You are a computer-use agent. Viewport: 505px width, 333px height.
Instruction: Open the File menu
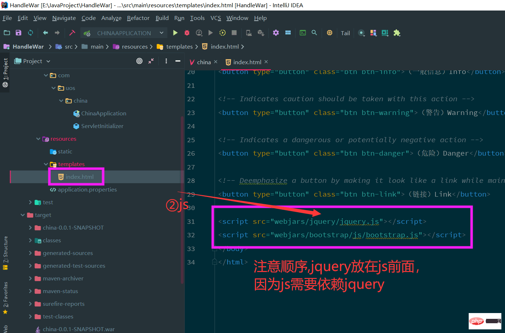pos(7,18)
